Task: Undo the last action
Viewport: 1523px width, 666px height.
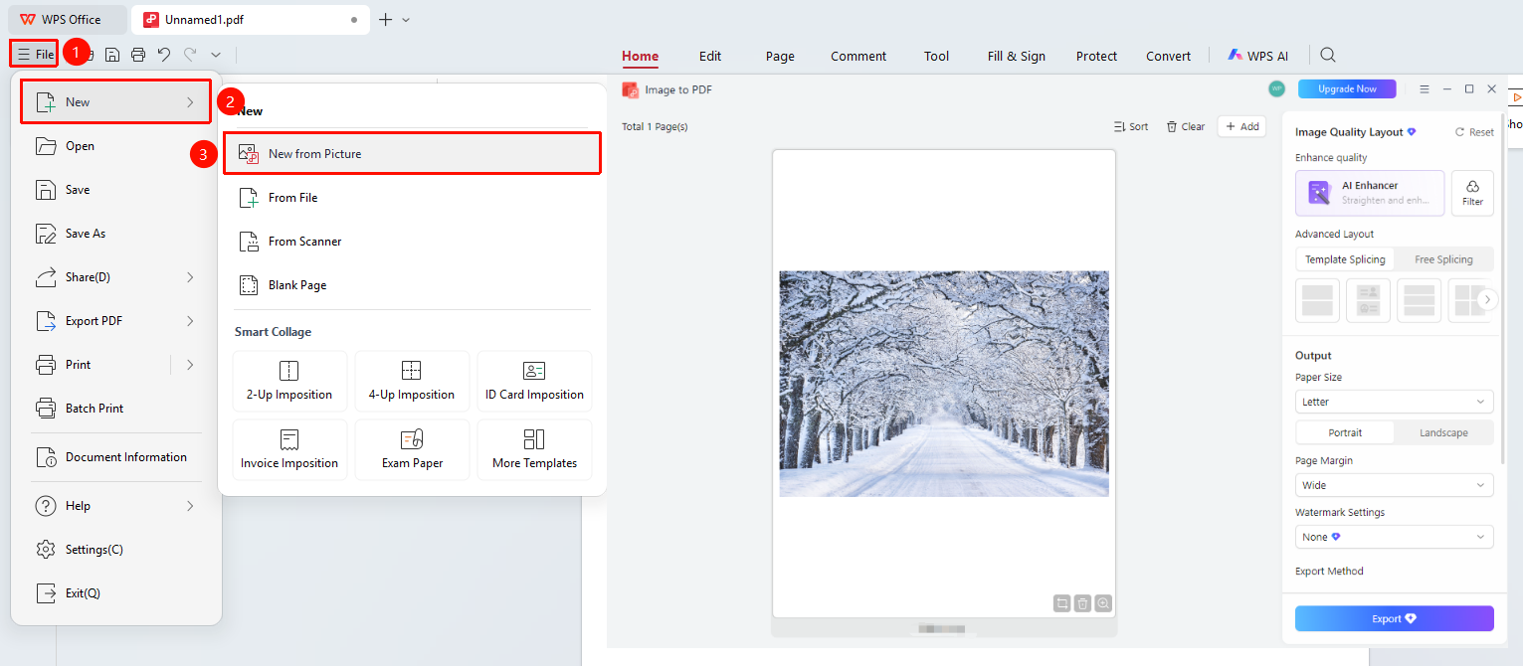Action: click(164, 55)
